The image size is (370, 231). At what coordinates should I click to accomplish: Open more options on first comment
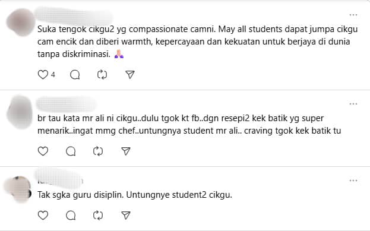pyautogui.click(x=353, y=15)
